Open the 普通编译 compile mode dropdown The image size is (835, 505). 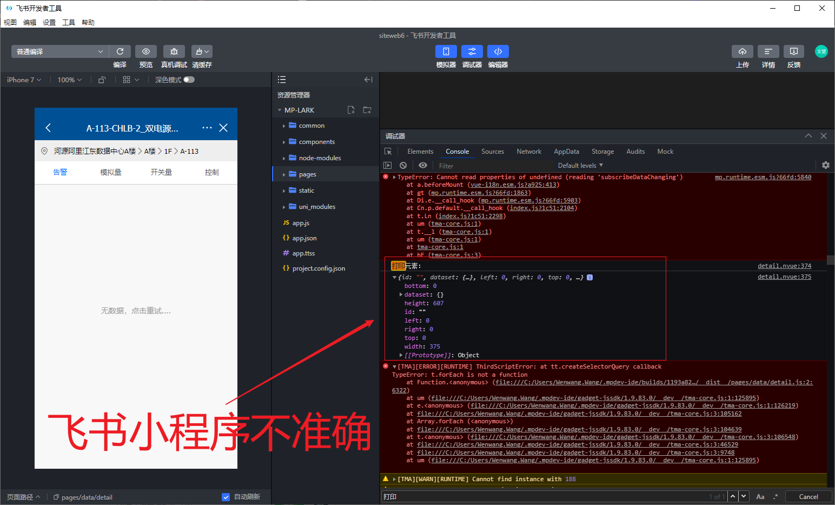[x=60, y=51]
